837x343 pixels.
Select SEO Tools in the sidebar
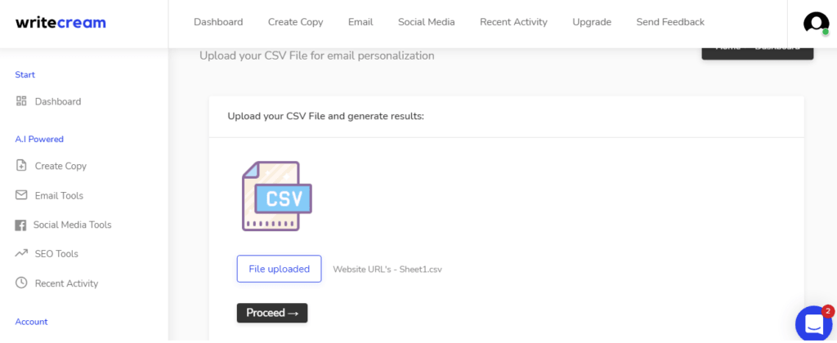[x=56, y=254]
